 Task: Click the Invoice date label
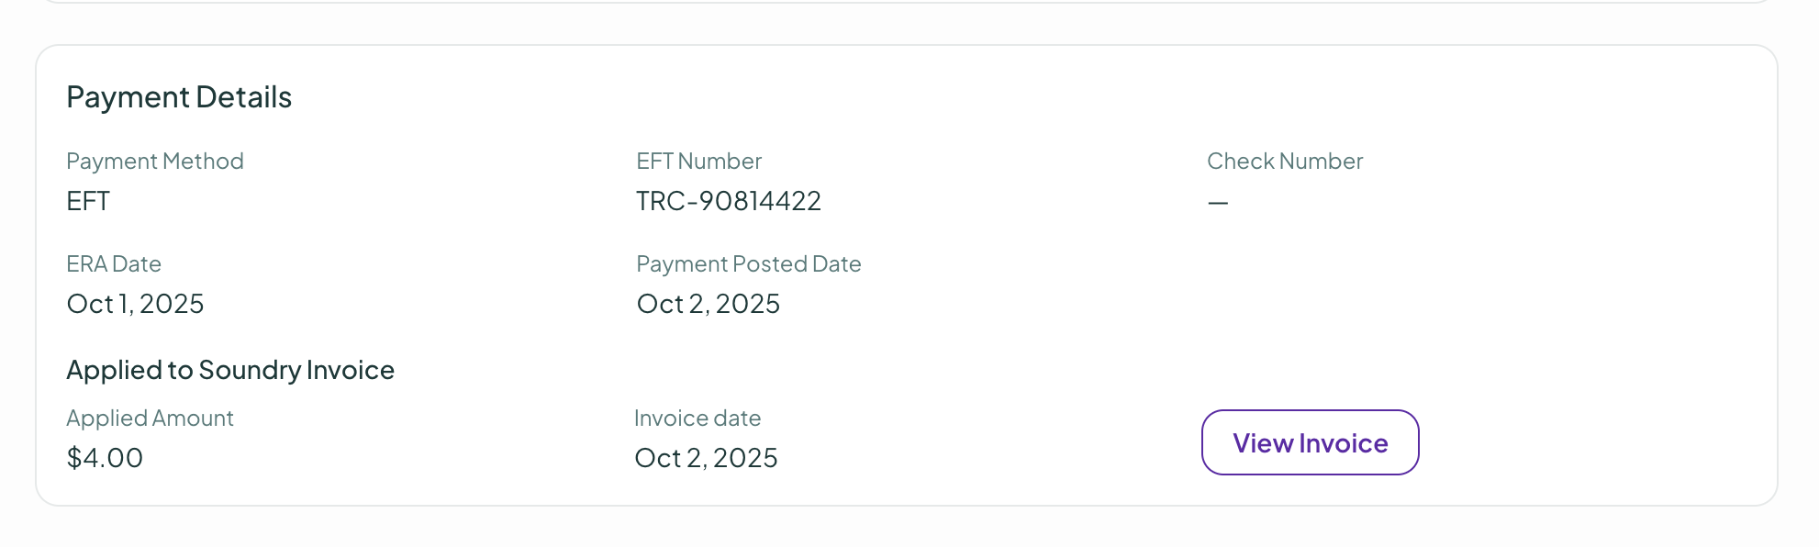698,418
